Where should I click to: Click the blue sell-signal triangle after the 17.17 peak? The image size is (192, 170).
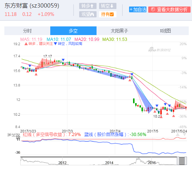coord(63,60)
